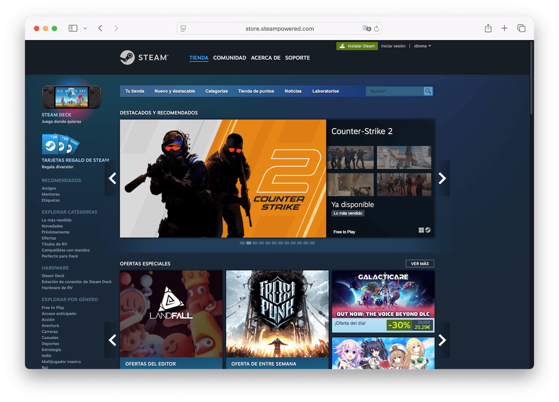Click the reader page icon in address bar

pos(183,28)
